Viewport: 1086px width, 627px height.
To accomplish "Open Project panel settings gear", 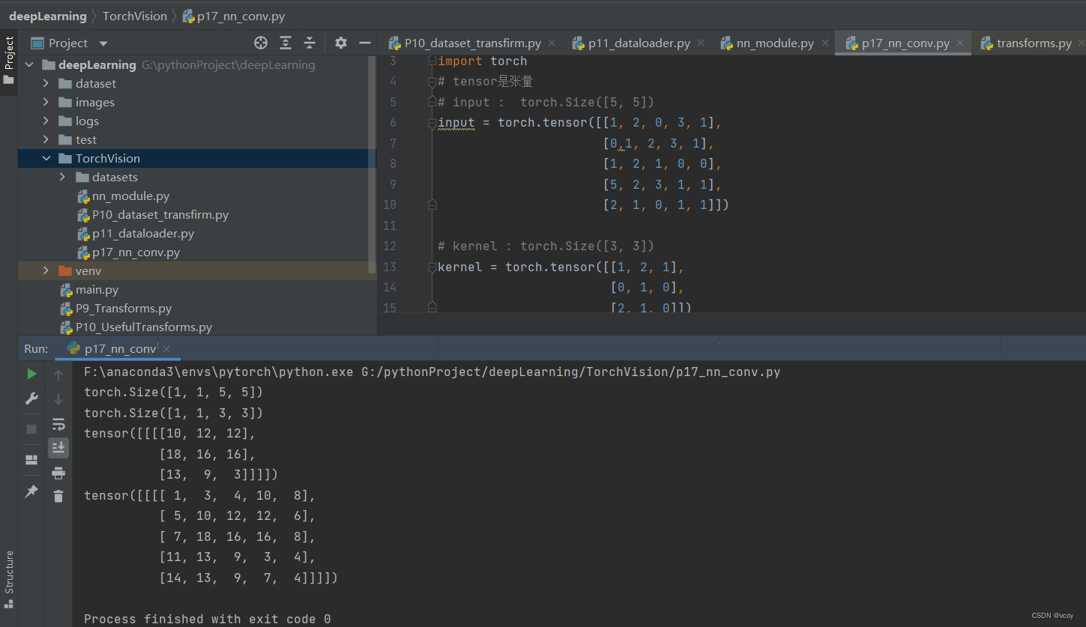I will [x=341, y=43].
